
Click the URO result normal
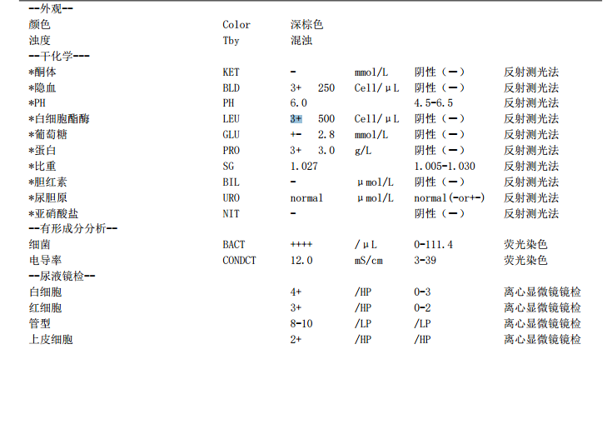[x=306, y=198]
